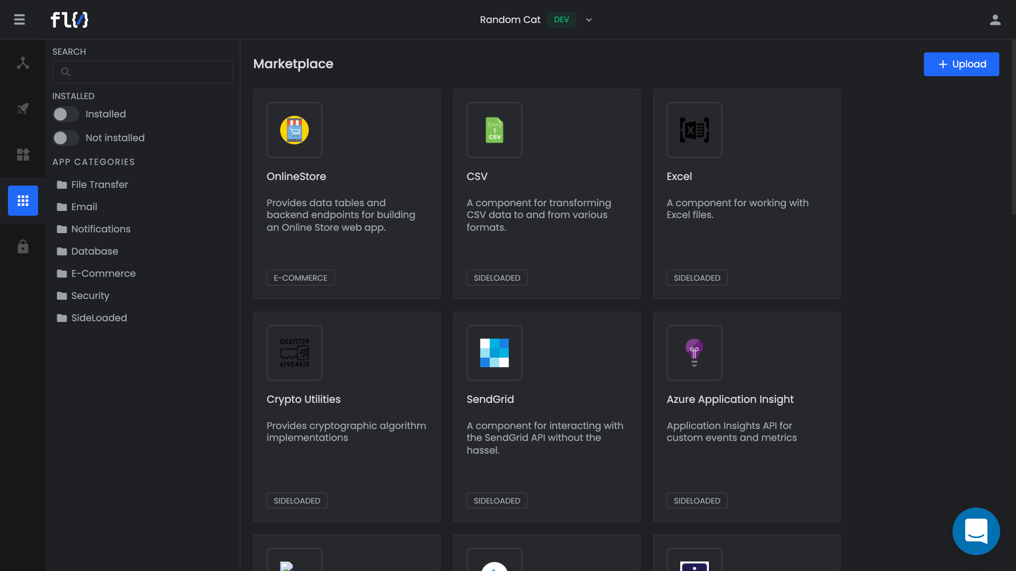Open the lock security sidebar icon
Screen dimensions: 1016x571
[23, 247]
